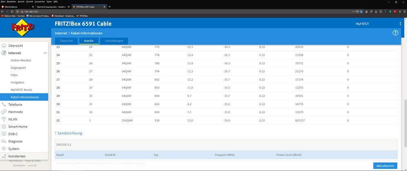Open the Datei menu
The image size is (407, 171).
pos(3,2)
